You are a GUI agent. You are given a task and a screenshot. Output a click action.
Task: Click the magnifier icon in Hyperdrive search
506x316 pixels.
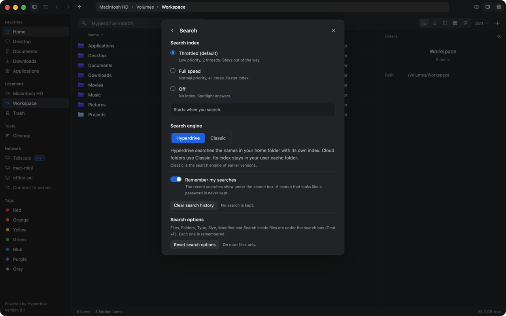84,23
